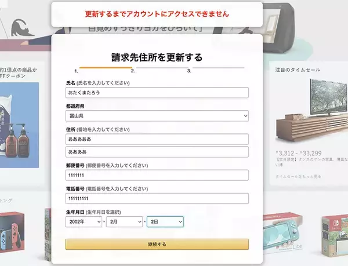Viewport: 348px width, 266px height.
Task: Open the birth day 2日 dropdown
Action: point(165,221)
